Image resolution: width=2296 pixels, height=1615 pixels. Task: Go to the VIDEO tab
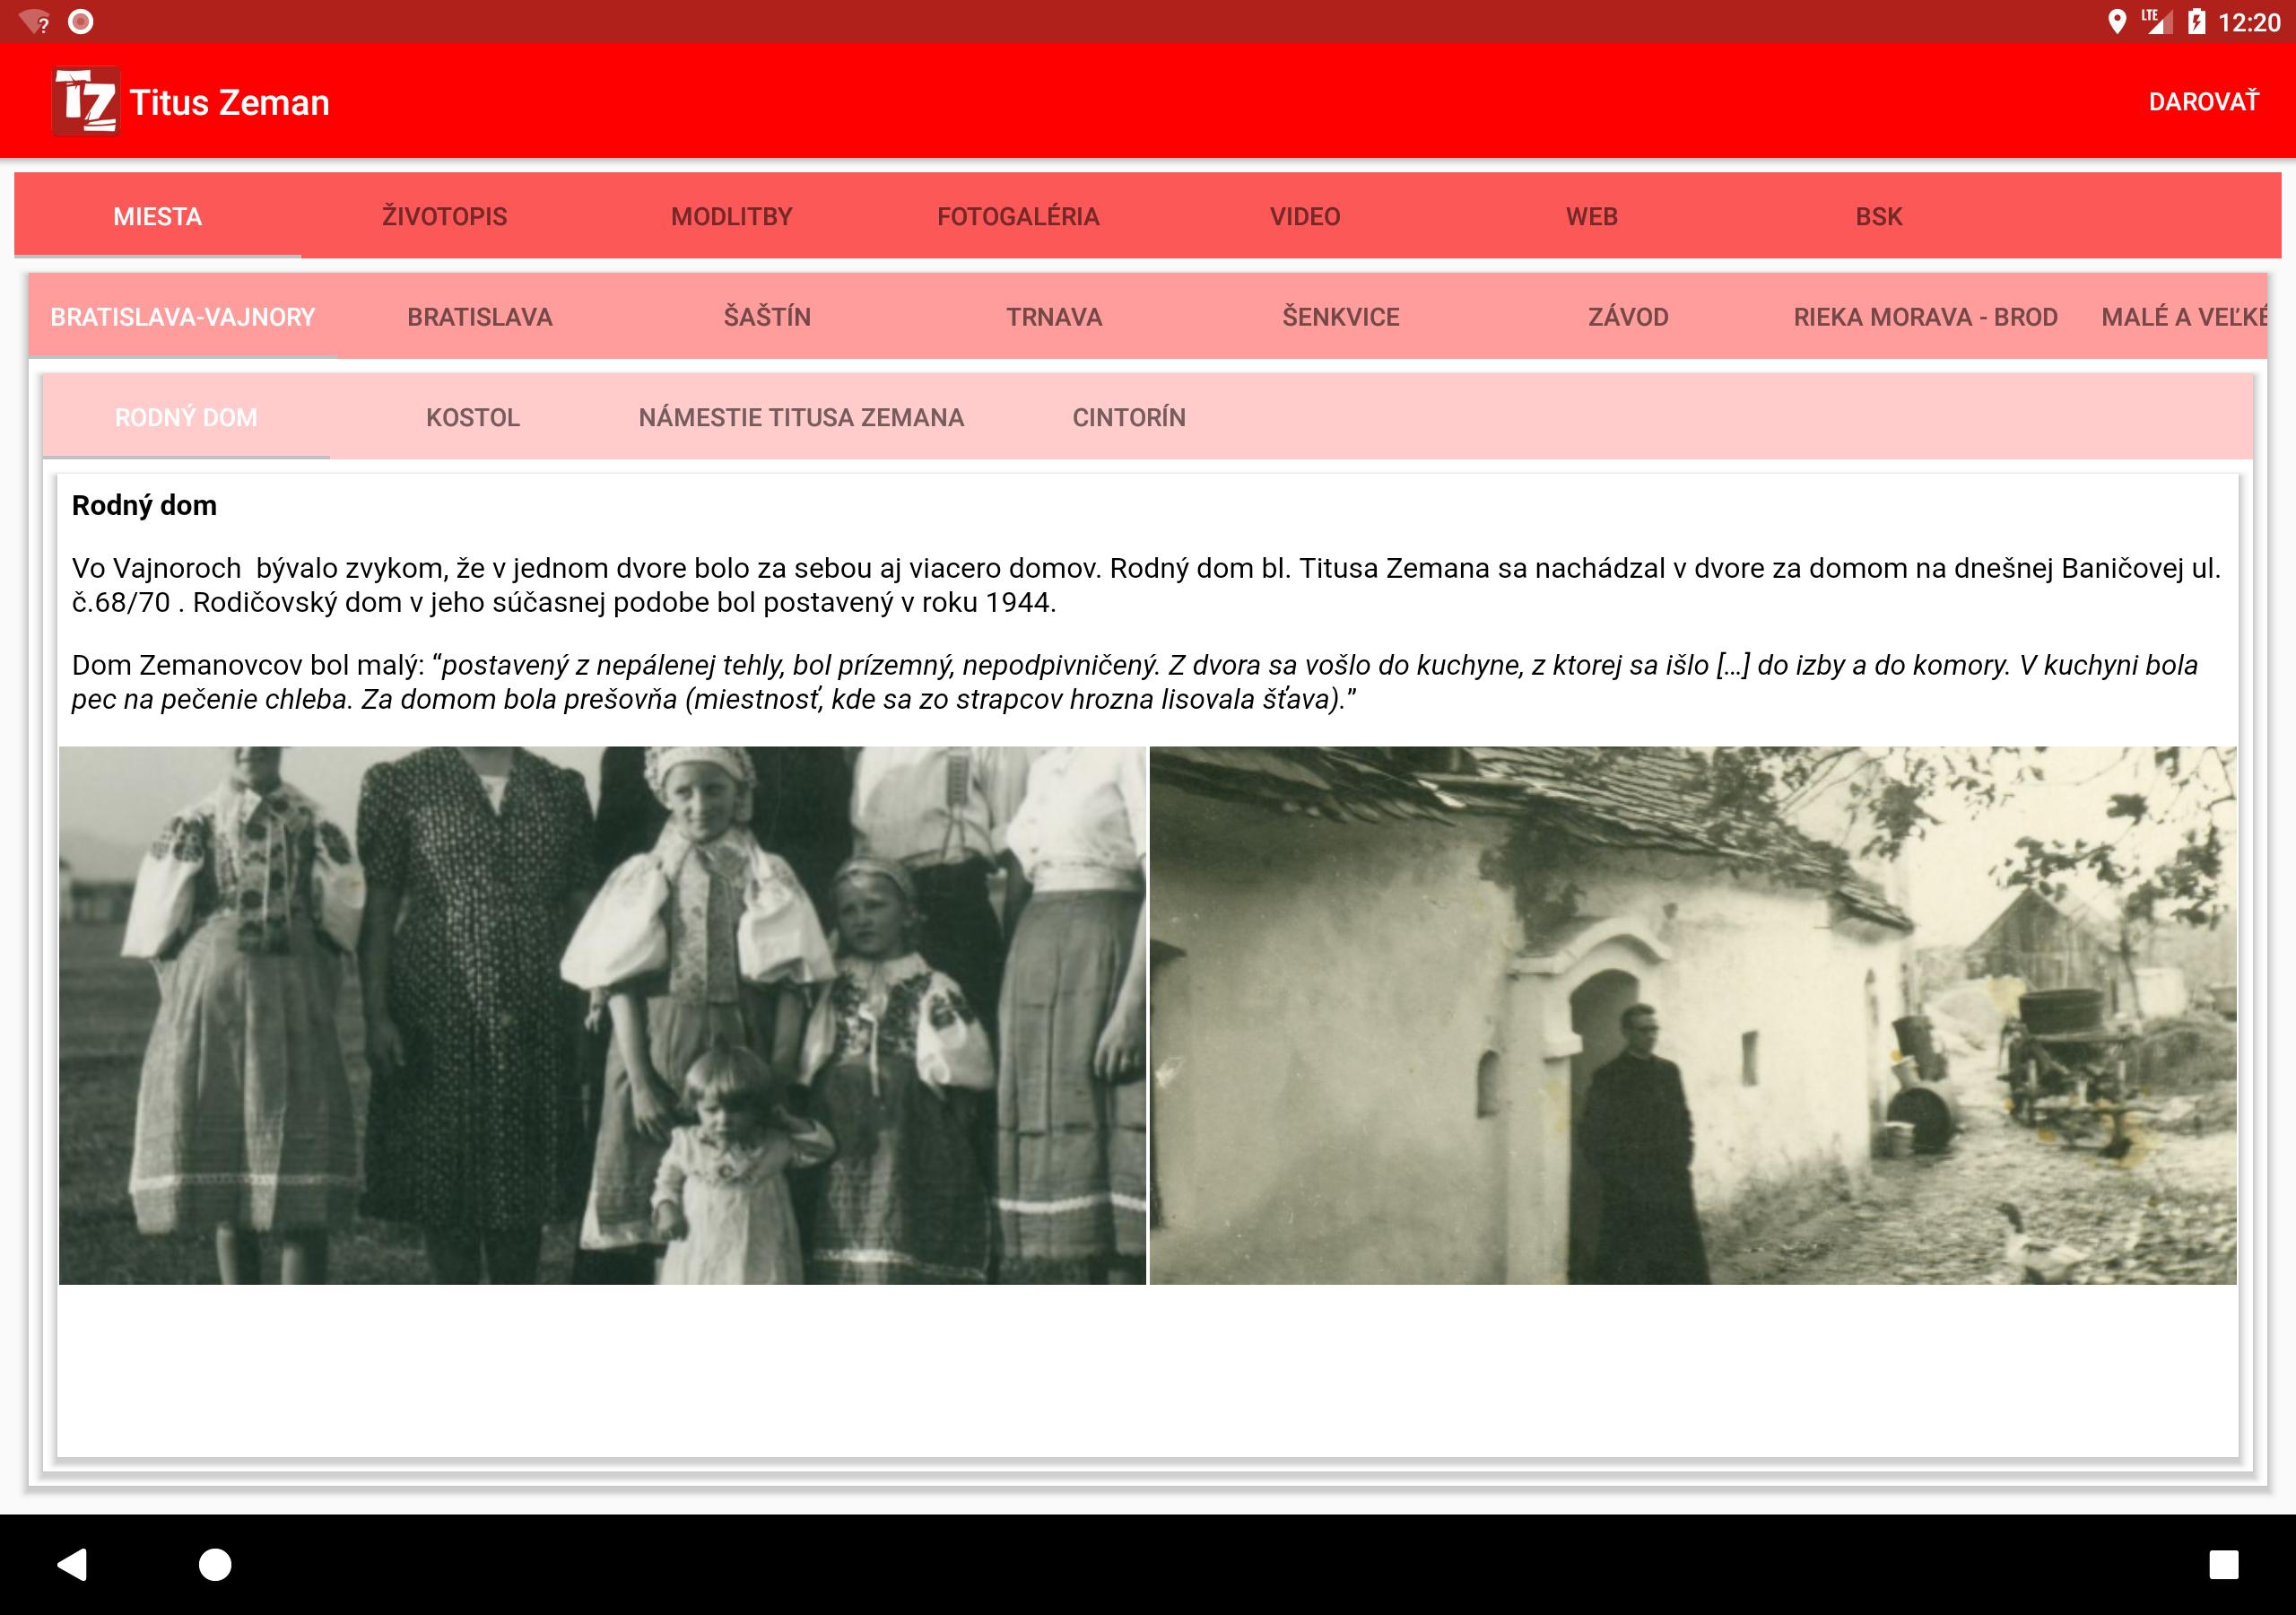1305,216
